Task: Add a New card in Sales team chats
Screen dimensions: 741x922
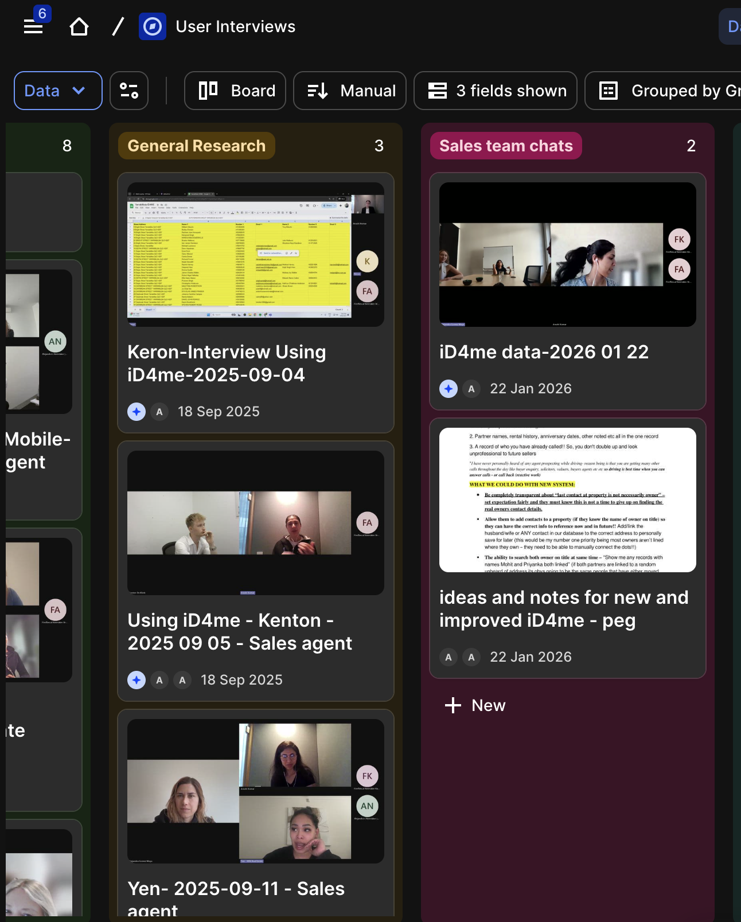Action: [x=475, y=705]
